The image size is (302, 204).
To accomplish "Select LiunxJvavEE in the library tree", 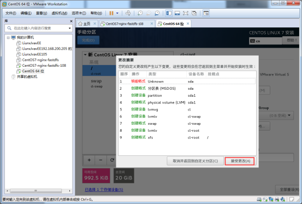I will 31,43.
